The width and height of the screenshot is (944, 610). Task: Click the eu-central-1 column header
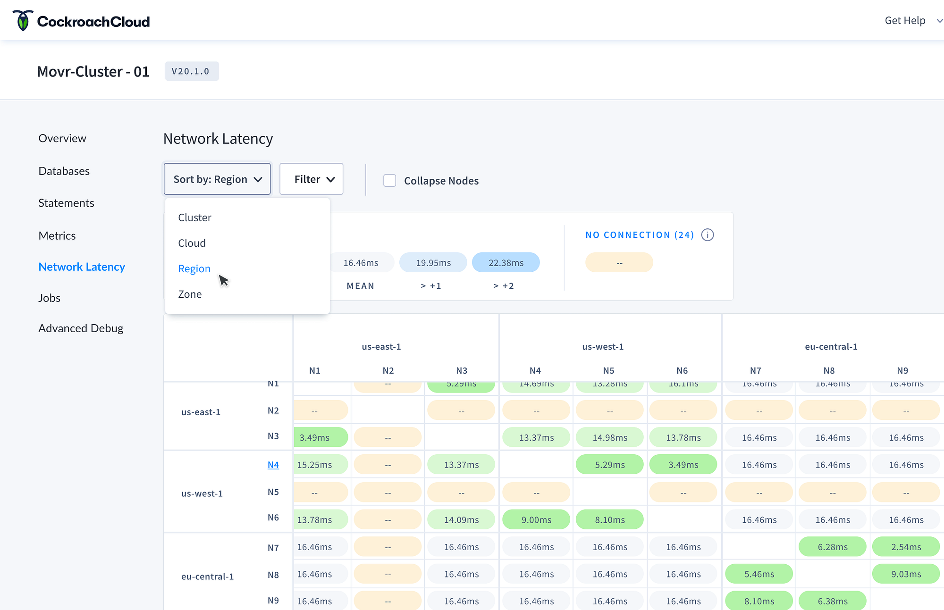831,346
